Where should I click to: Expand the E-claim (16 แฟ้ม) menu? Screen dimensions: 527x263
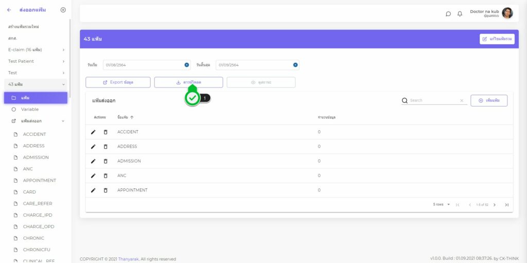click(x=35, y=49)
